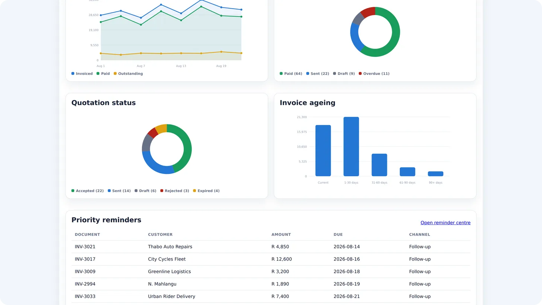Click the Current bar in Invoice ageing
The image size is (542, 305).
323,151
